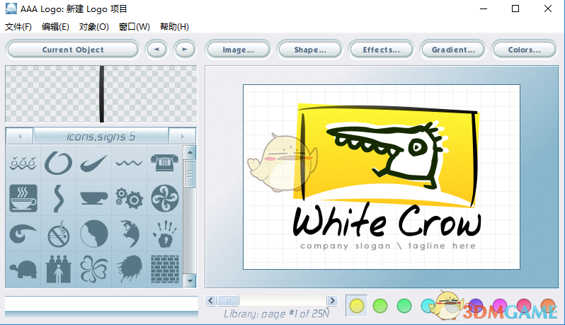Click the icon list scrollbar thumb
The width and height of the screenshot is (565, 325).
(x=190, y=173)
